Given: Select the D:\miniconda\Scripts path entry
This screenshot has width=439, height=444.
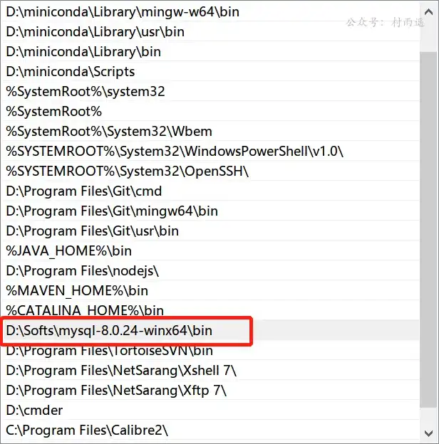Looking at the screenshot, I should [211, 71].
